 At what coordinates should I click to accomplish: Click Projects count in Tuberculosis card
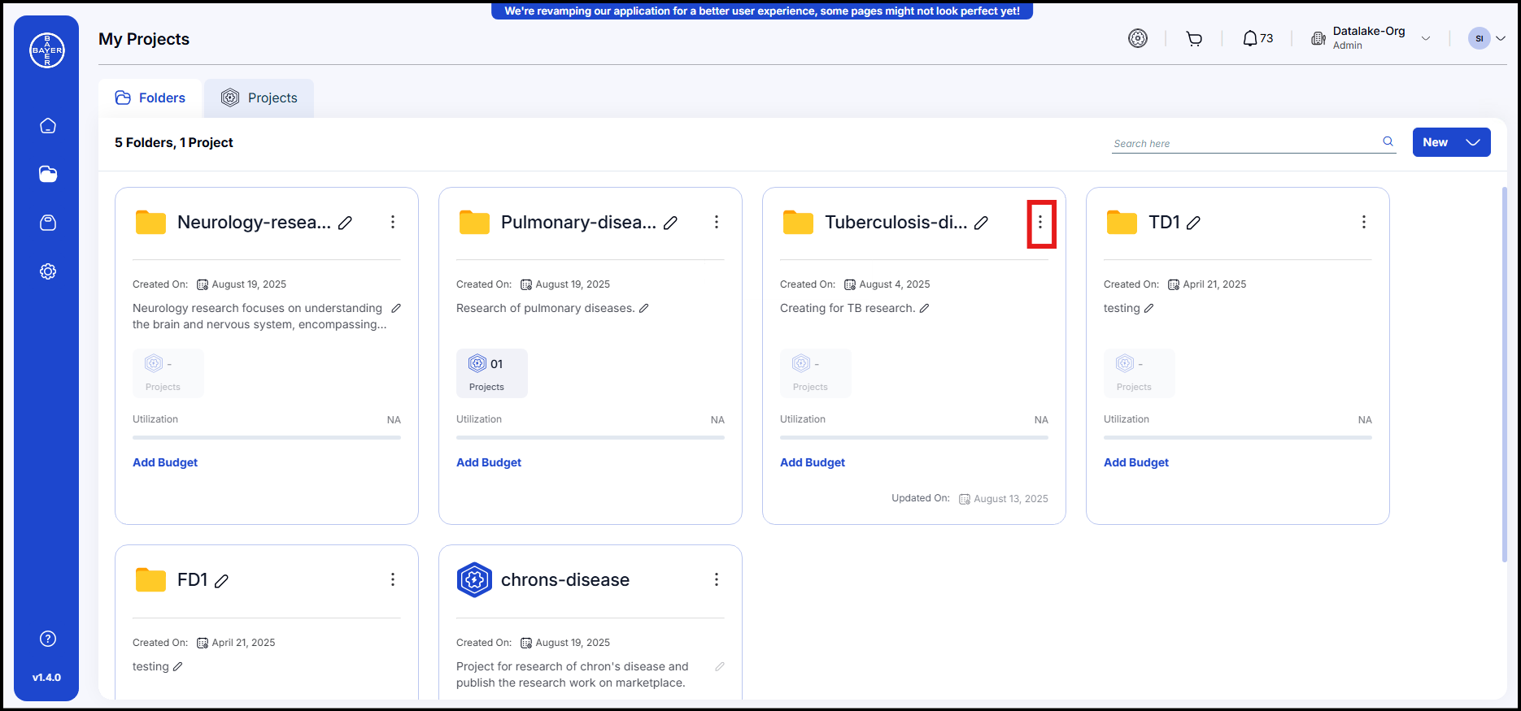(x=816, y=373)
